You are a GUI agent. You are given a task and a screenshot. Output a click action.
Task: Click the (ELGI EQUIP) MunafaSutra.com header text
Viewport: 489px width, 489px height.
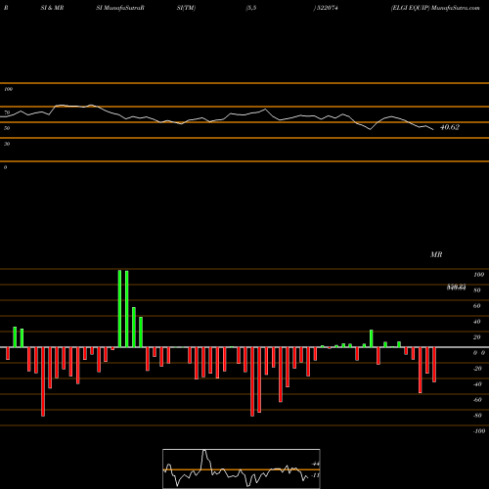[435, 8]
